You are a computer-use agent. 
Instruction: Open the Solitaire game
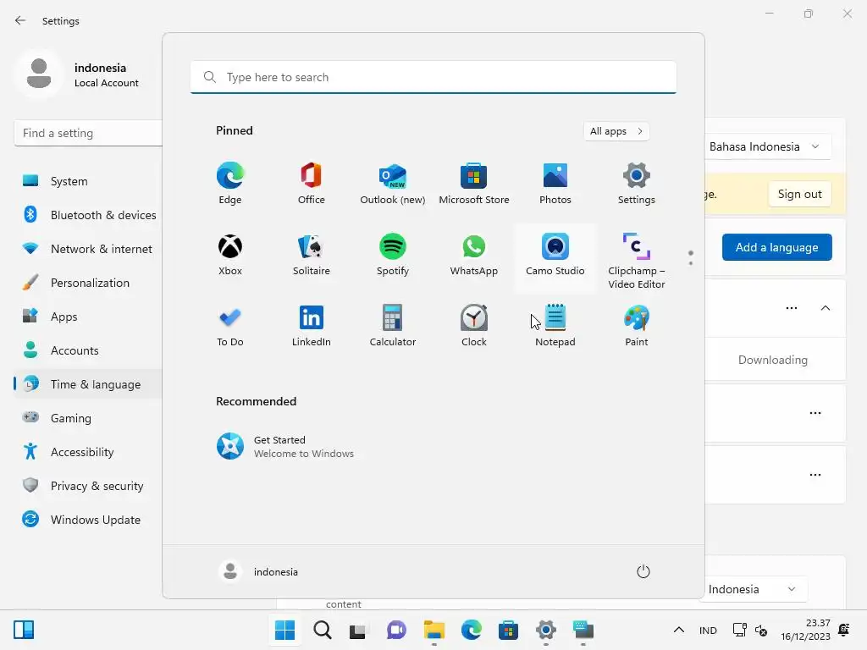point(312,255)
